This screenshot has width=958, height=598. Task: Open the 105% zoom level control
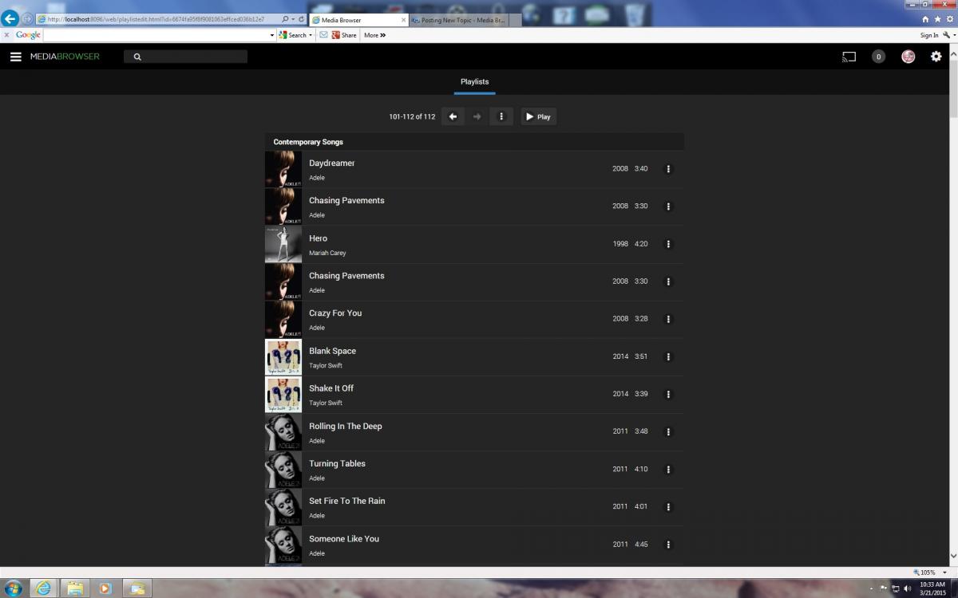pyautogui.click(x=928, y=572)
